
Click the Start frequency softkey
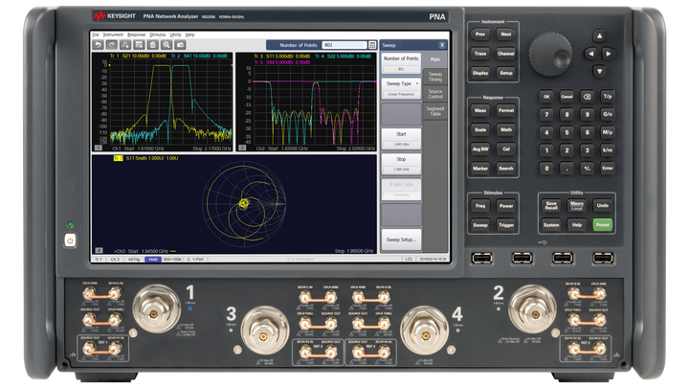coord(401,138)
